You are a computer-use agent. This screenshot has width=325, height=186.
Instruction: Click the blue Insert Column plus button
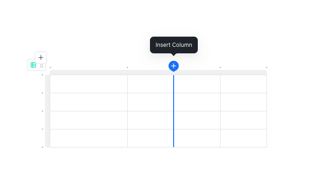(x=174, y=66)
